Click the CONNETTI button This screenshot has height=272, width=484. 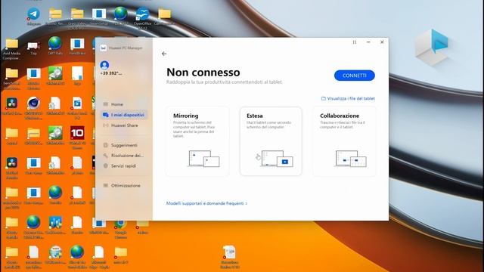click(355, 76)
